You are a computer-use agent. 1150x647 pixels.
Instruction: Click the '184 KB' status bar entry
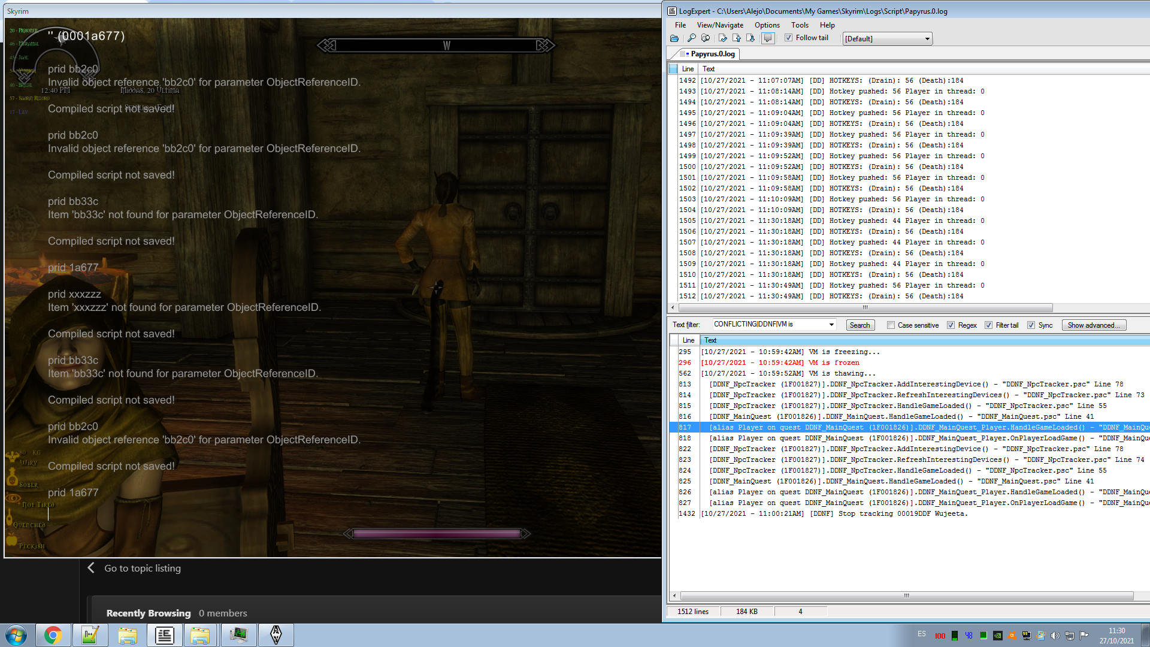(747, 612)
